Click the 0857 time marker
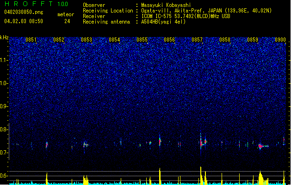Image resolution: width=291 pixels, height=185 pixels. tap(197, 40)
